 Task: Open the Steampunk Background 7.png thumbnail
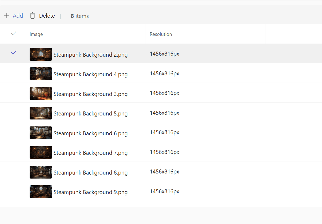(41, 152)
